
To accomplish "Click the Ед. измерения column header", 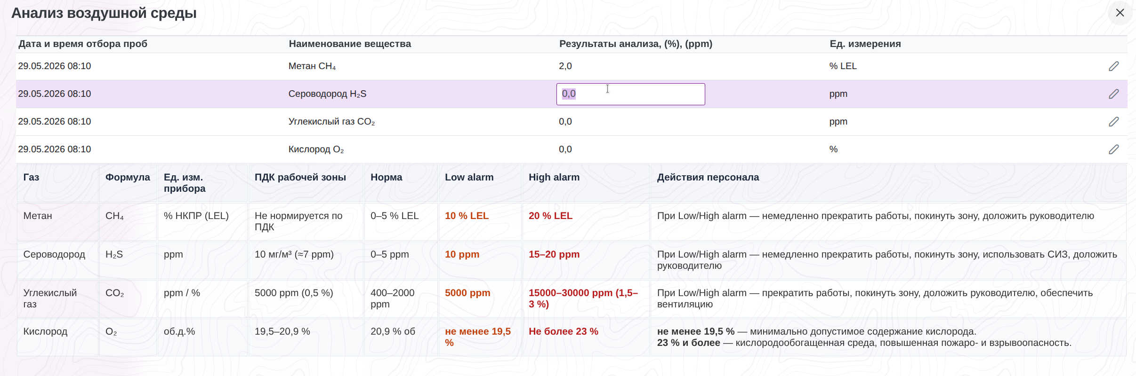I will 865,44.
